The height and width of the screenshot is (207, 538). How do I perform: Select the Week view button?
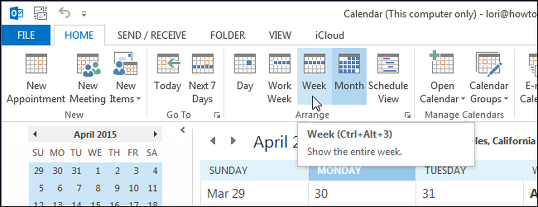pos(314,76)
